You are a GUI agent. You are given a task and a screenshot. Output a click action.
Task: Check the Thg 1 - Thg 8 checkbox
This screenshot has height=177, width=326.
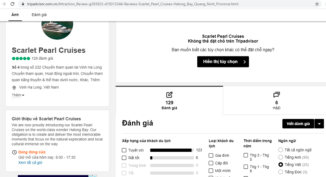pos(246,167)
